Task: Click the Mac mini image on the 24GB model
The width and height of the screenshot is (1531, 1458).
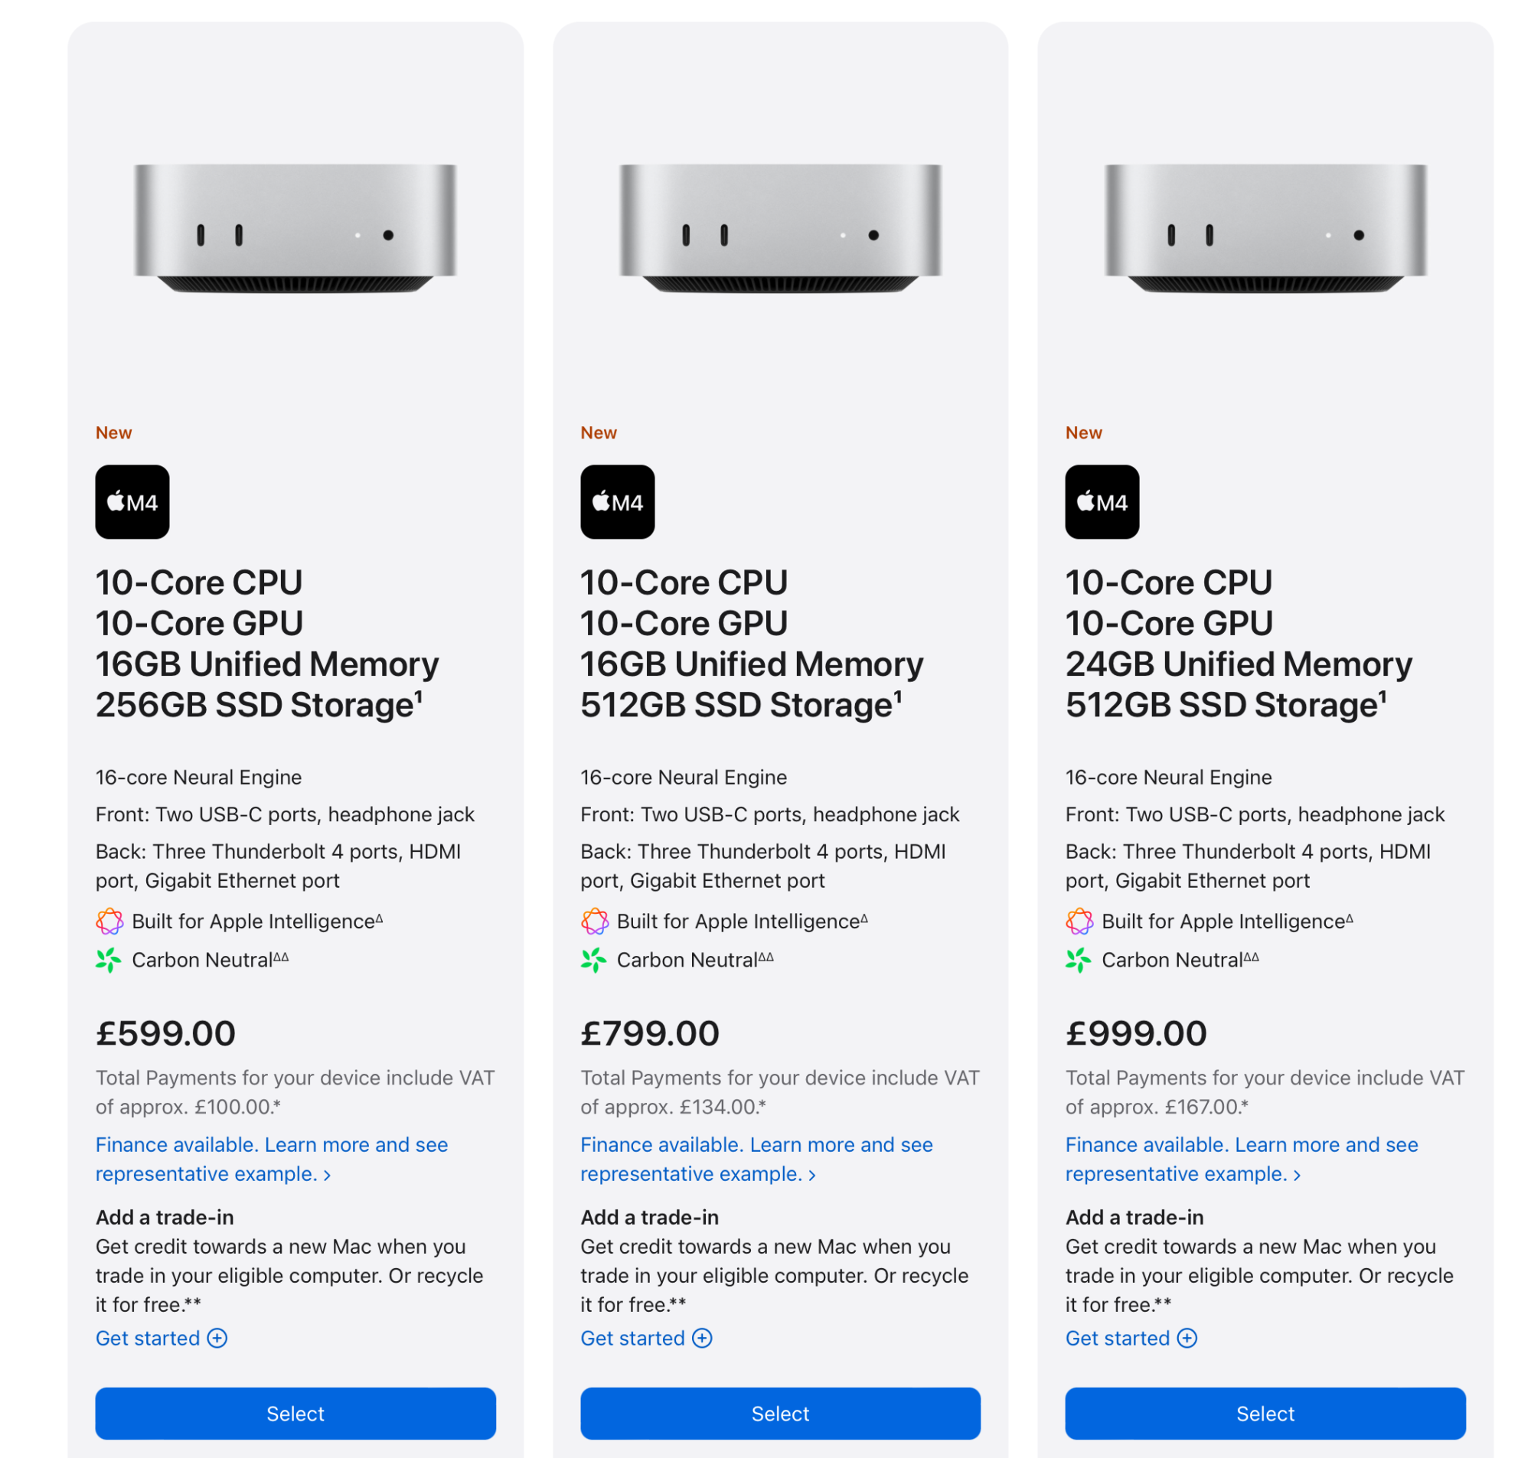Action: pyautogui.click(x=1265, y=228)
